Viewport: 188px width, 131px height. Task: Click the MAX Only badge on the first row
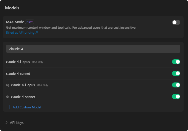(x=37, y=62)
